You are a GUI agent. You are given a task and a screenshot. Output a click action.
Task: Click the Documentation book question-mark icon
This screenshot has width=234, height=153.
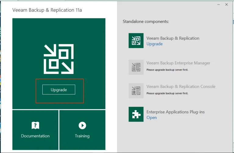pos(35,125)
